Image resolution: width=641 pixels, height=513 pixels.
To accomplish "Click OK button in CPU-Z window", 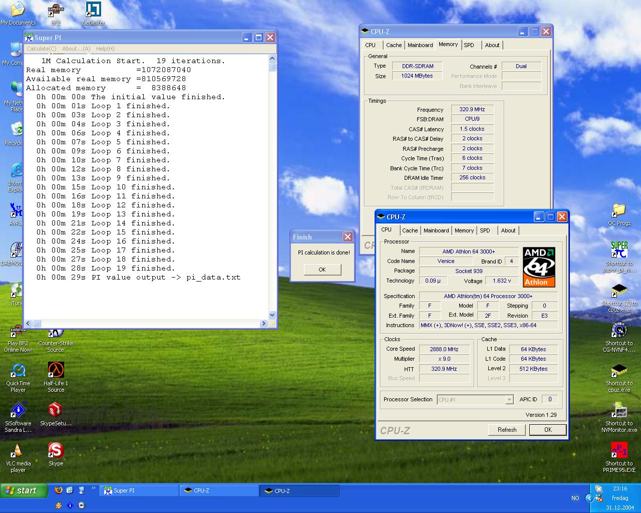I will click(x=548, y=430).
